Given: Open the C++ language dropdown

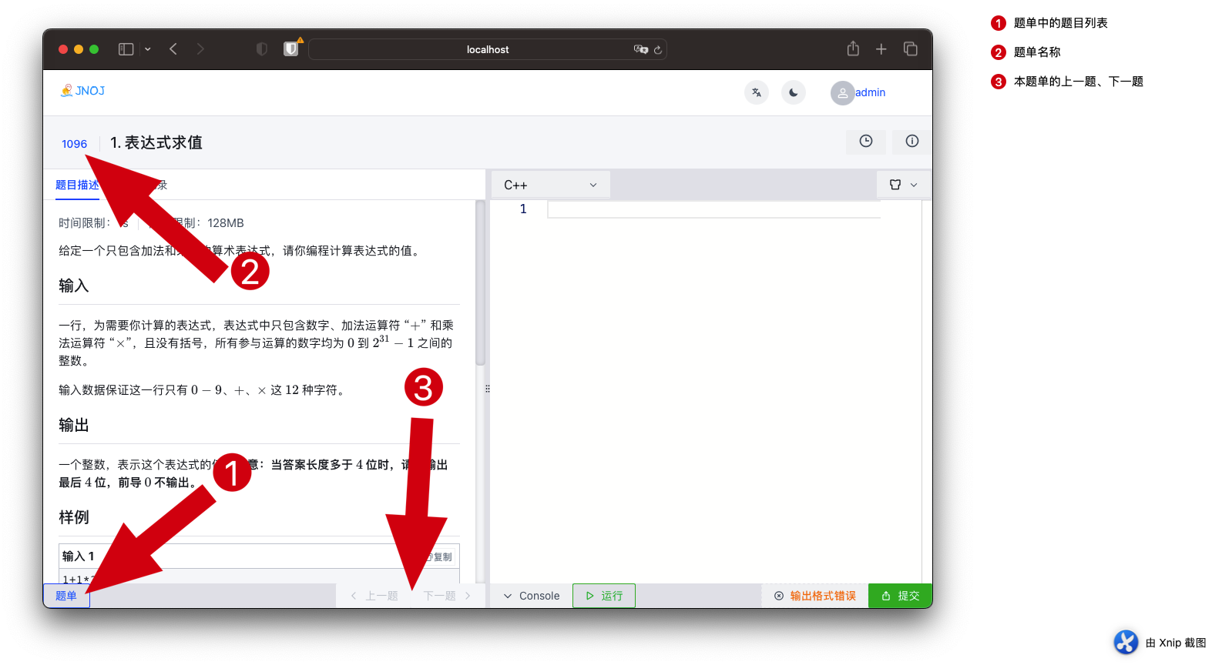Looking at the screenshot, I should [551, 185].
